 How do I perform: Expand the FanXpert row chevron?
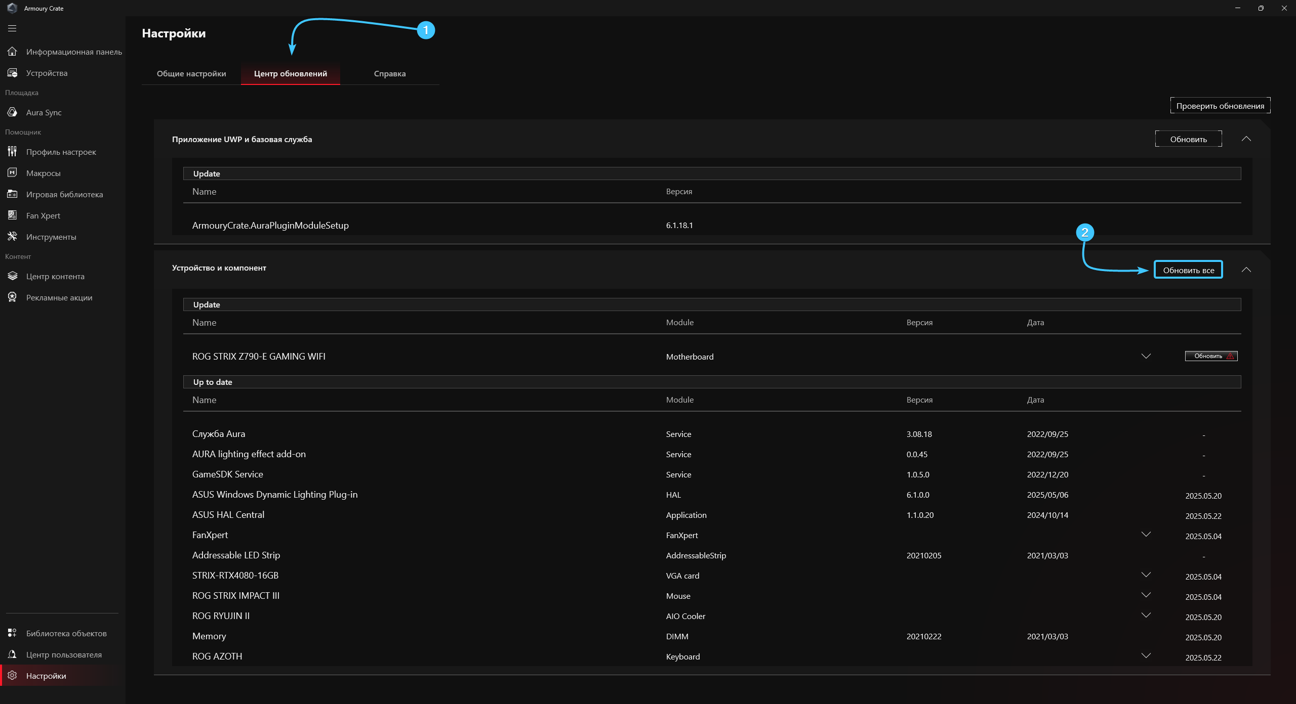coord(1146,534)
